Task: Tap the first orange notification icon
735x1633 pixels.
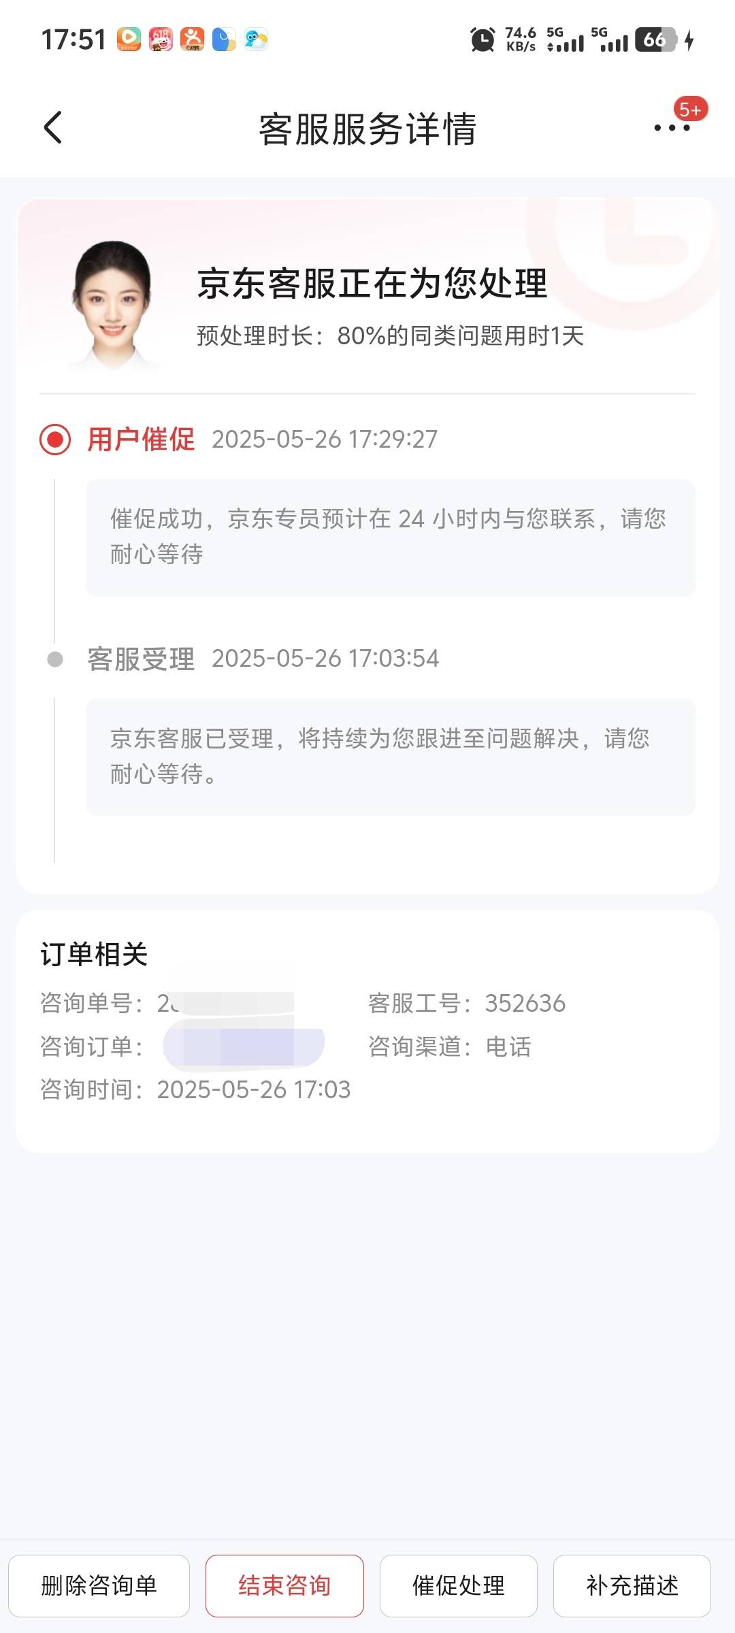Action: 129,39
